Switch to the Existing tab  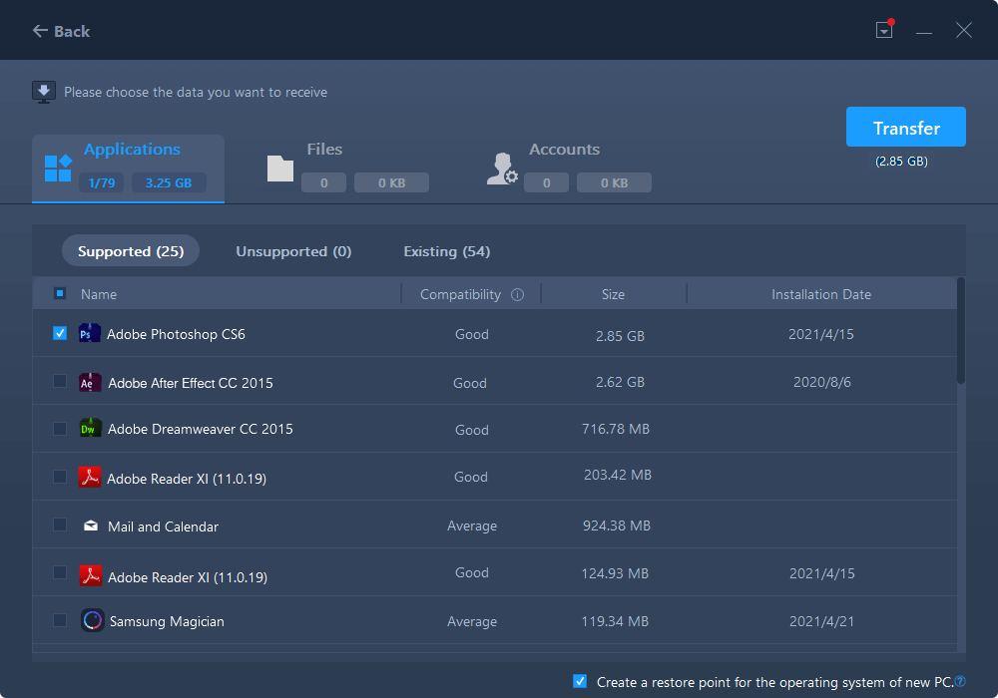(446, 250)
